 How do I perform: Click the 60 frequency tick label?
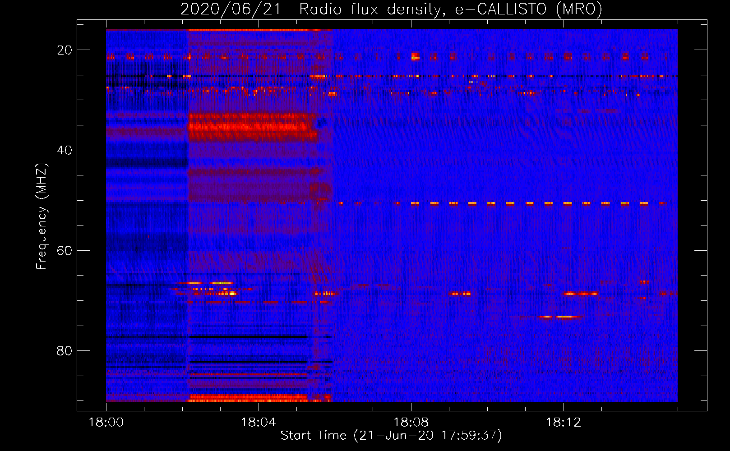[65, 251]
